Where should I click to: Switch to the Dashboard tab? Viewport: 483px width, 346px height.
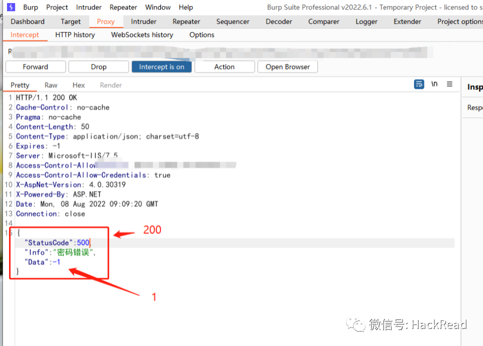(x=27, y=21)
